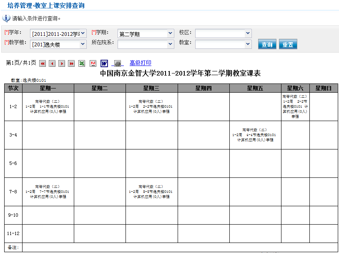Viewport: 339px width, 253px height.
Task: Export the timetable as PDF
Action: click(93, 63)
